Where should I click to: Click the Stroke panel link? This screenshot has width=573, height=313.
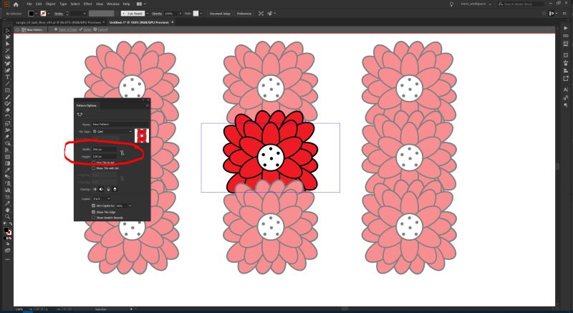[59, 14]
